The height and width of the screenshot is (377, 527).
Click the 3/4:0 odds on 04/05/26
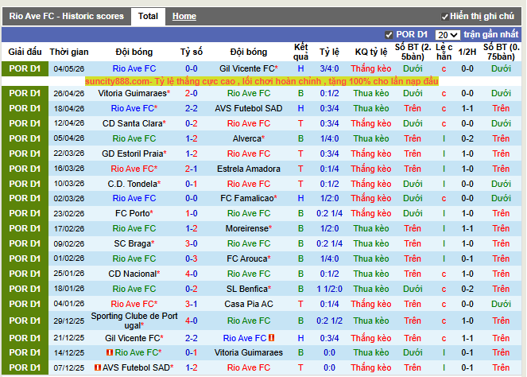click(329, 68)
